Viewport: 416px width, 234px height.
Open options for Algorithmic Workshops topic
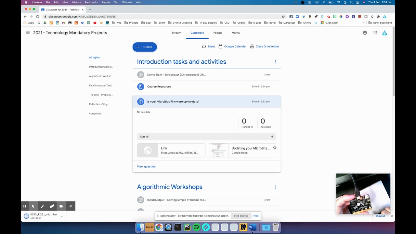pyautogui.click(x=275, y=187)
